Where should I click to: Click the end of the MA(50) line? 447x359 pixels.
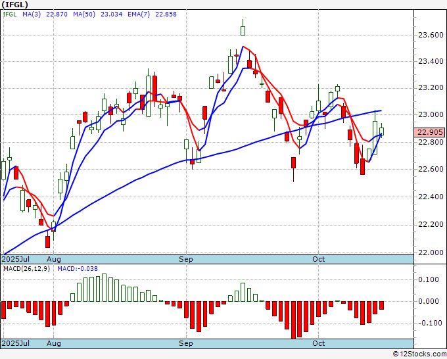coord(381,110)
